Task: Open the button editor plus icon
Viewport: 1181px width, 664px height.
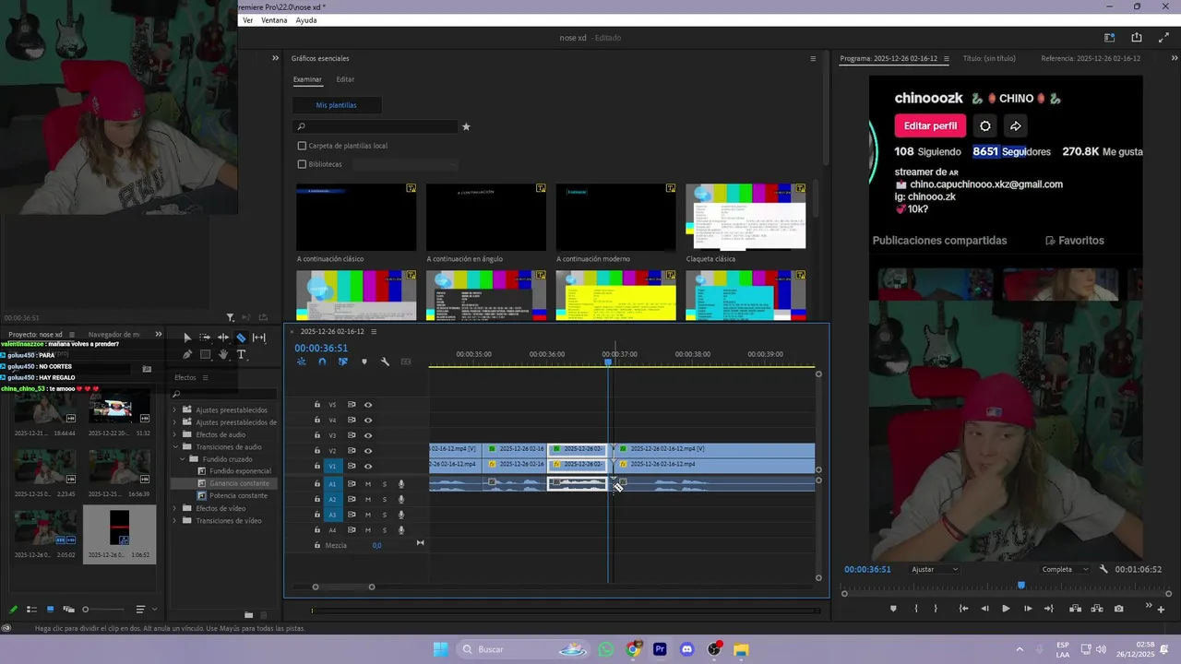Action: tap(1161, 609)
